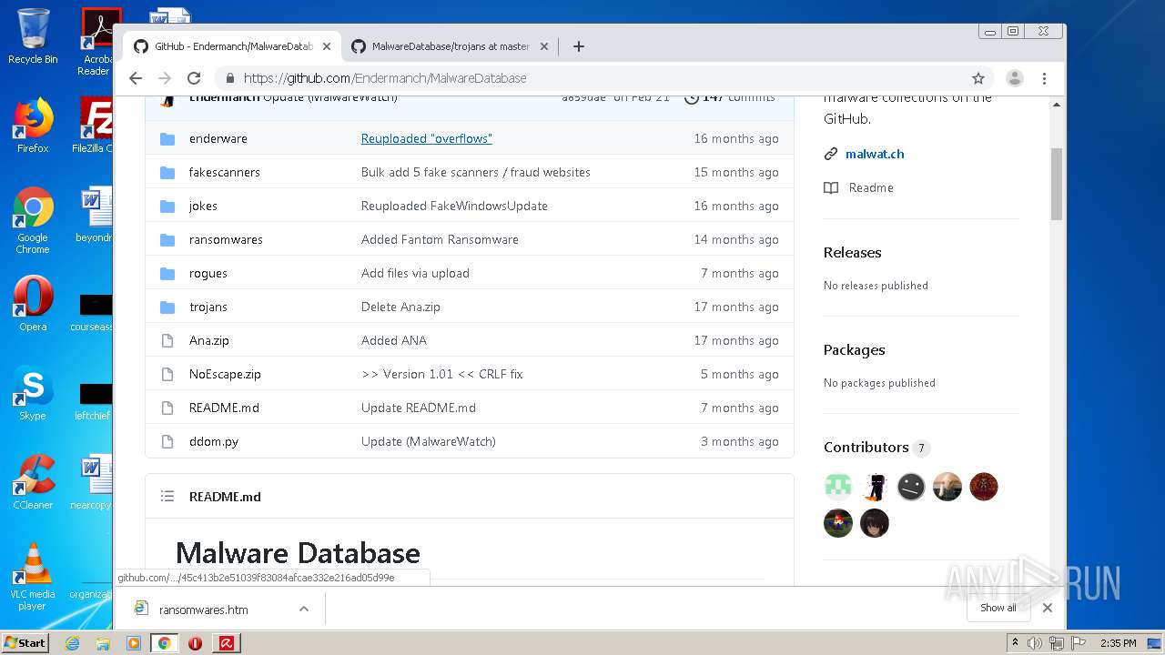Expand the ransomwares.htm download options chevron
Viewport: 1165px width, 655px height.
(x=304, y=610)
